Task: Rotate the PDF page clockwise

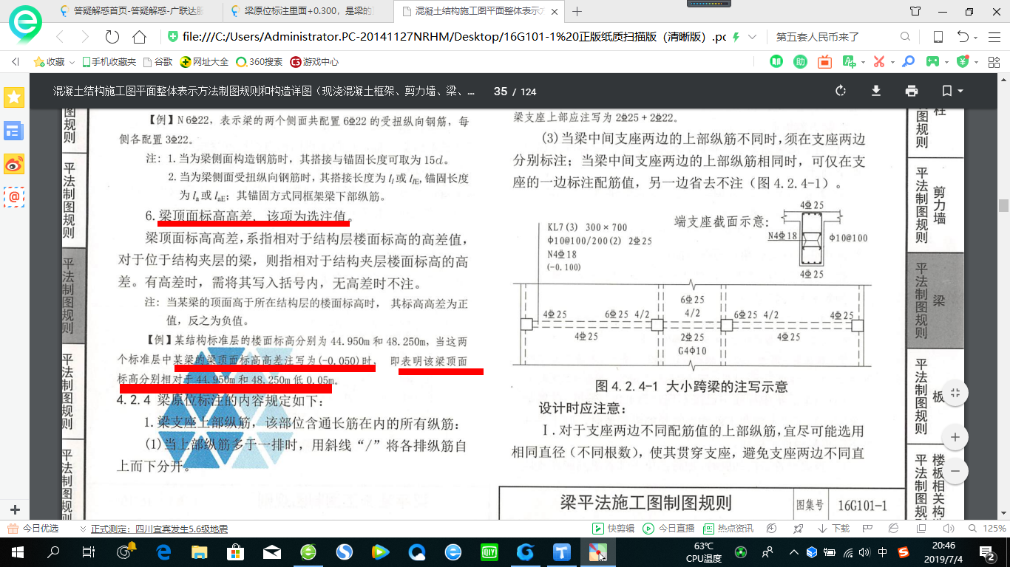Action: click(x=841, y=91)
